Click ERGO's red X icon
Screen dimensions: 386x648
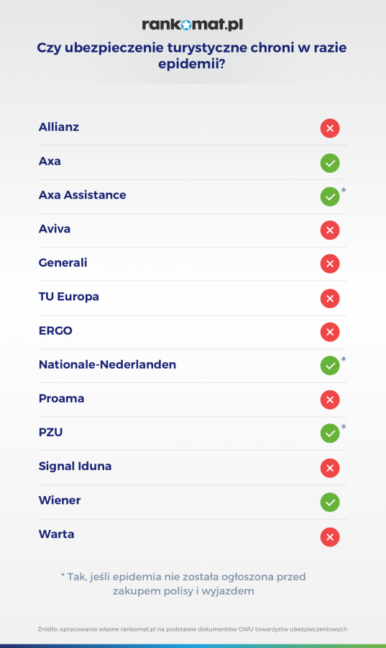pyautogui.click(x=330, y=332)
